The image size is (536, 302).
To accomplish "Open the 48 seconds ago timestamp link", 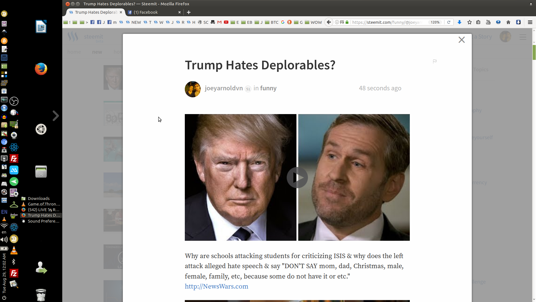I will [380, 88].
